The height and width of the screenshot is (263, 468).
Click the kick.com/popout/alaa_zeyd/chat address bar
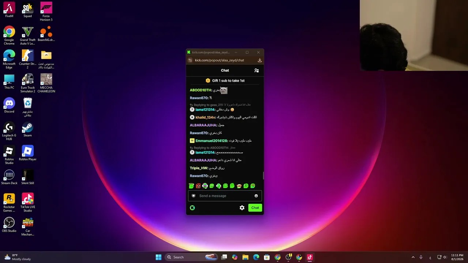tap(219, 60)
